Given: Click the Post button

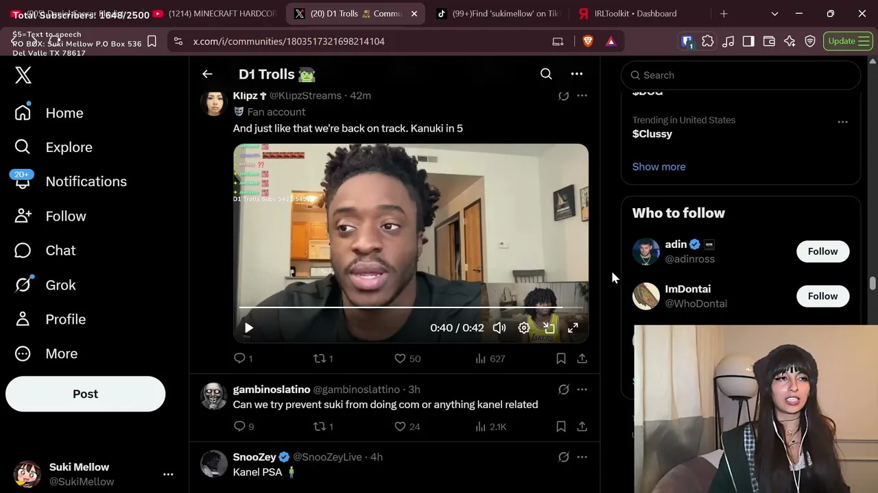Looking at the screenshot, I should (85, 394).
